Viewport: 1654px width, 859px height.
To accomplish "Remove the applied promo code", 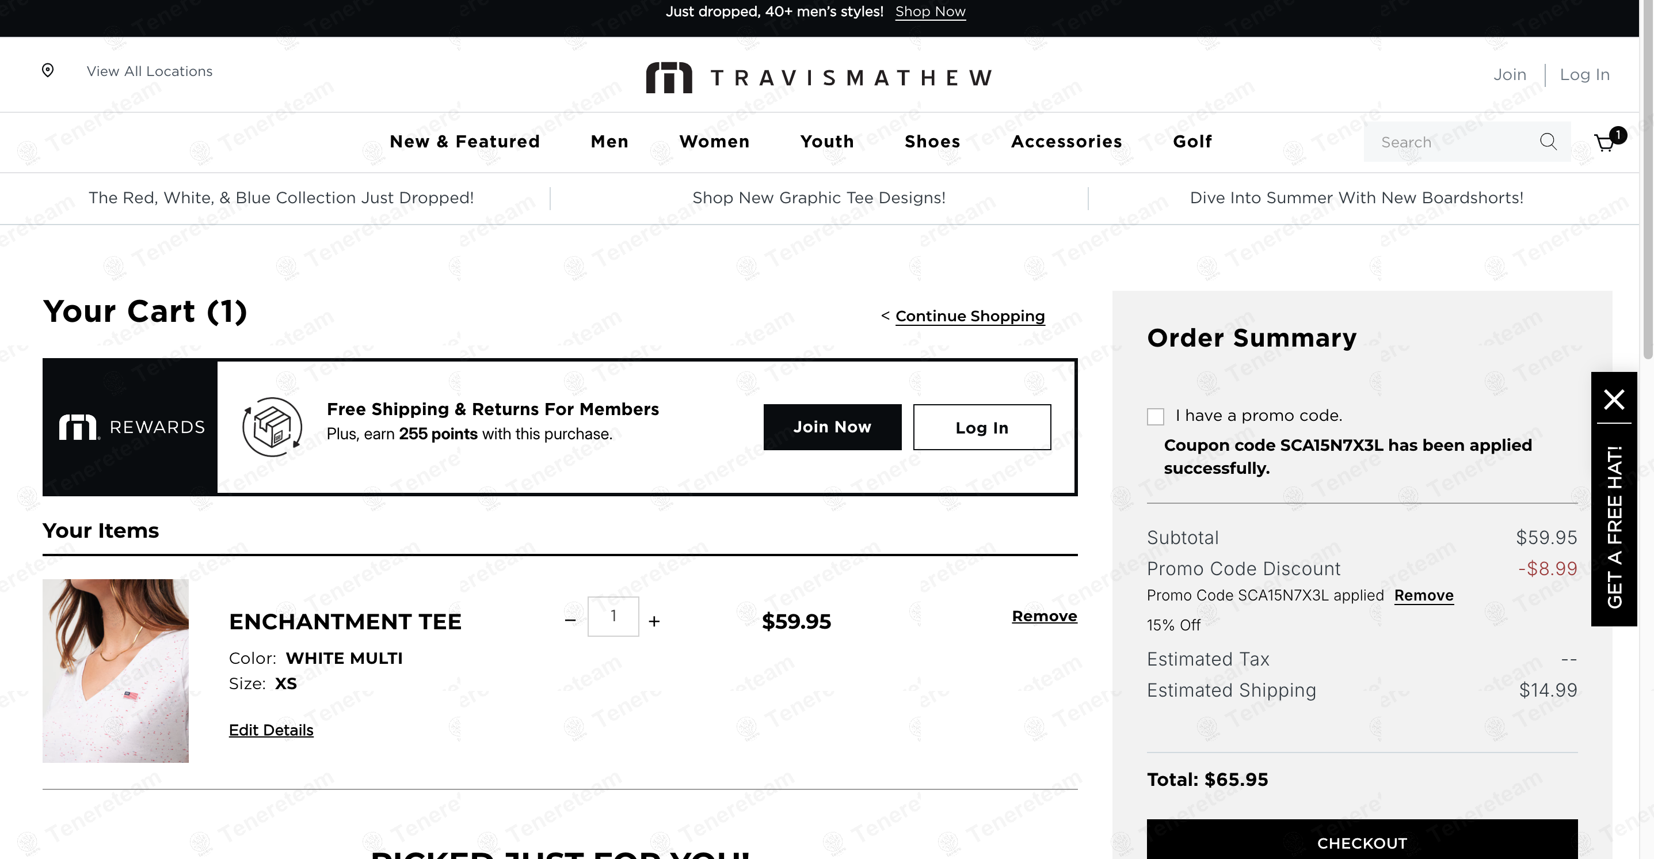I will pyautogui.click(x=1423, y=595).
